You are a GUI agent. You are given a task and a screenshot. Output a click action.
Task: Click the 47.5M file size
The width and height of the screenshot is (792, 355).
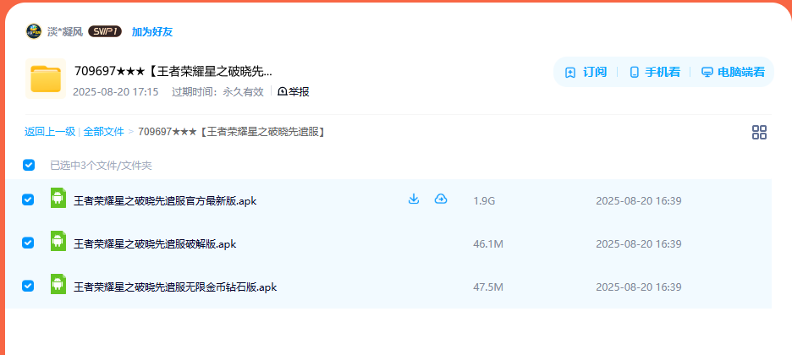[x=488, y=287]
